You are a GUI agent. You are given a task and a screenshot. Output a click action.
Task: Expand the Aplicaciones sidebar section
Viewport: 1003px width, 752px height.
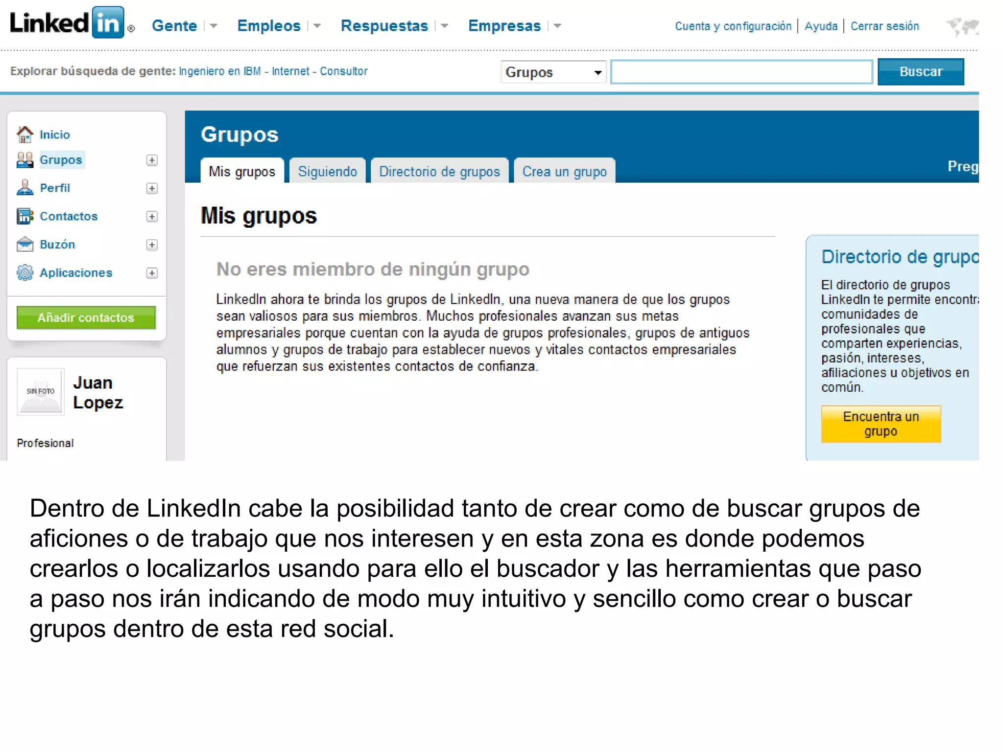pyautogui.click(x=152, y=273)
